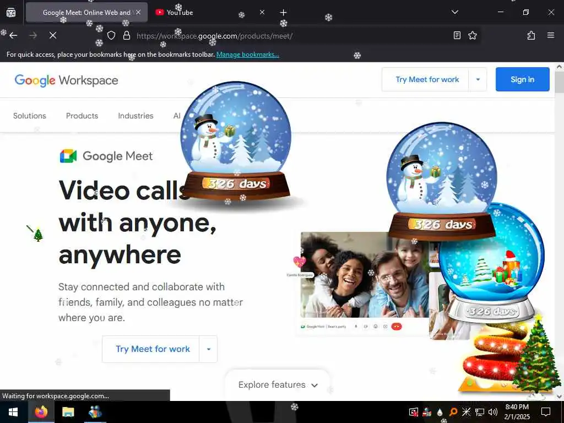Open the AI navigation item
Image resolution: width=564 pixels, height=423 pixels.
pyautogui.click(x=177, y=116)
